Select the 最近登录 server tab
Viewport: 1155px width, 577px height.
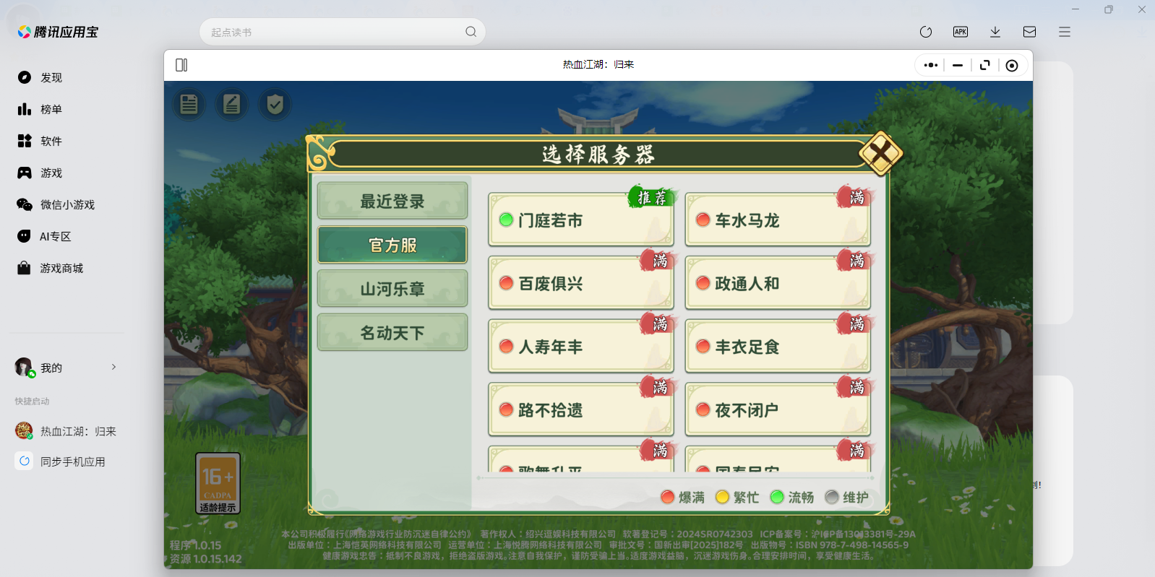click(392, 201)
